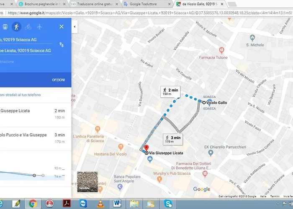Select the 3 min 170 m route bubble
The image size is (293, 209).
coord(173,139)
